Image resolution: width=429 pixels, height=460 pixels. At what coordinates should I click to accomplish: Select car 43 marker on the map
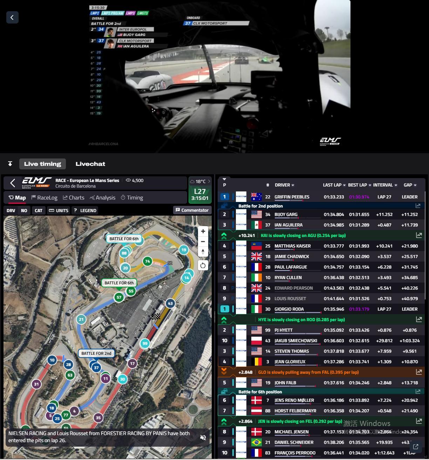click(170, 303)
